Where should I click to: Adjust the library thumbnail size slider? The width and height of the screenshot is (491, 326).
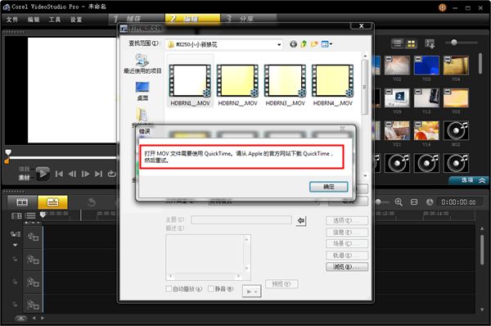coord(453,43)
